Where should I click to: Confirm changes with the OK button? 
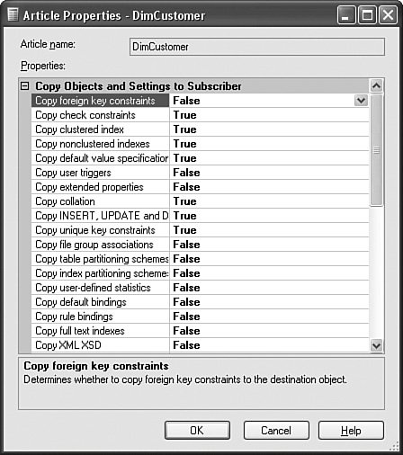click(x=197, y=431)
